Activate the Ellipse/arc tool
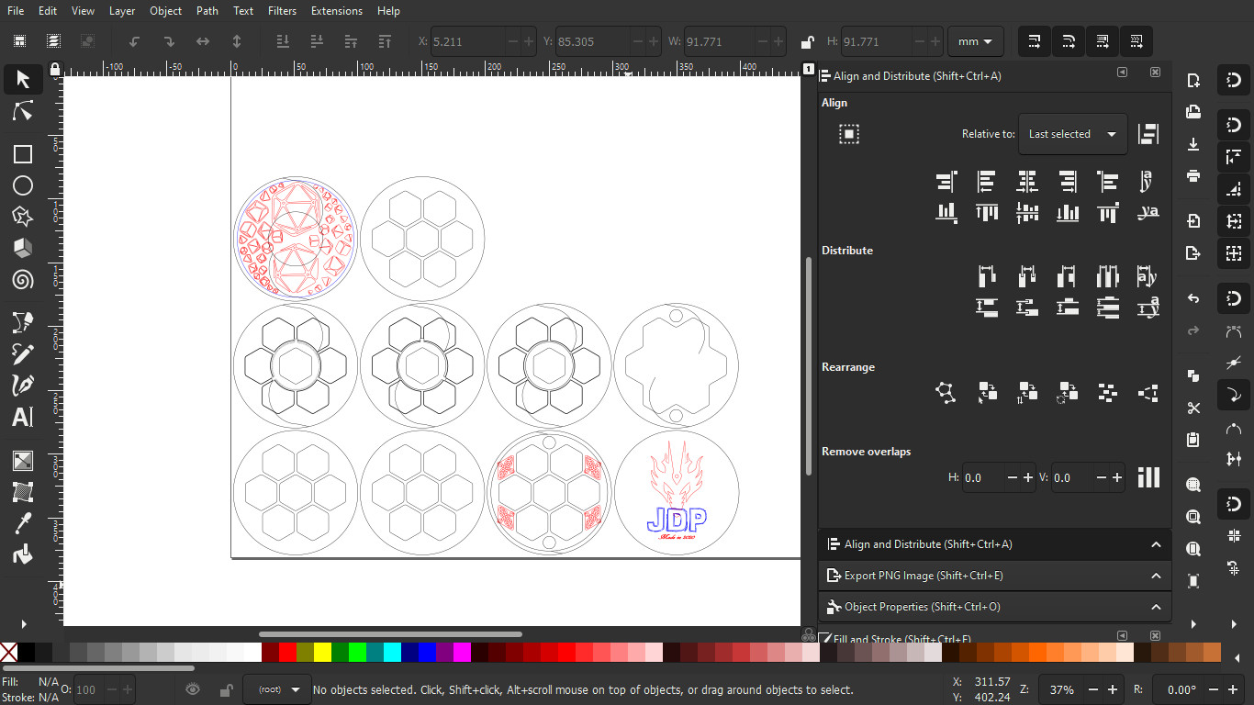 tap(23, 185)
